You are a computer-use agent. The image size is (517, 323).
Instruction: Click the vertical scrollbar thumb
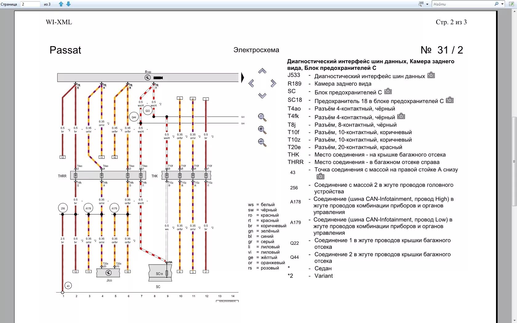(x=514, y=161)
